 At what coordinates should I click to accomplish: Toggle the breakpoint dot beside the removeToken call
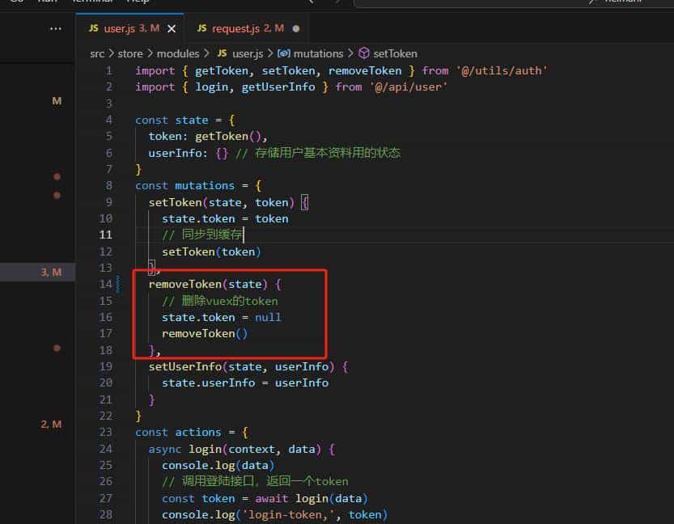click(57, 348)
